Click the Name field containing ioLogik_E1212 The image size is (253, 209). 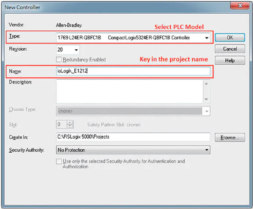[133, 71]
